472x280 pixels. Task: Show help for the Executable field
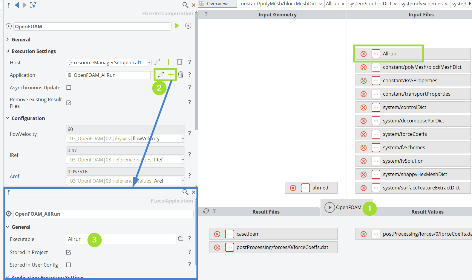(189, 238)
